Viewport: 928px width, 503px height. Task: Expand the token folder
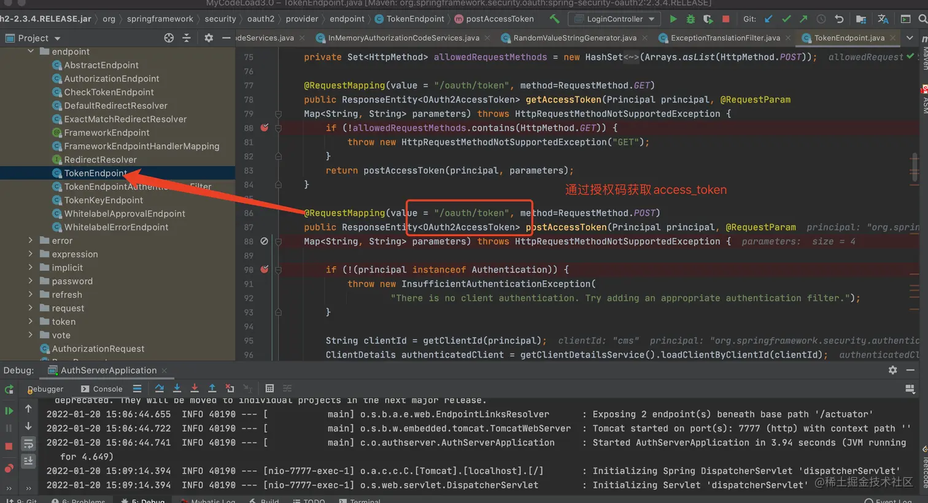coord(31,321)
